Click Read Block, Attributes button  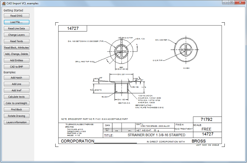coord(17,48)
